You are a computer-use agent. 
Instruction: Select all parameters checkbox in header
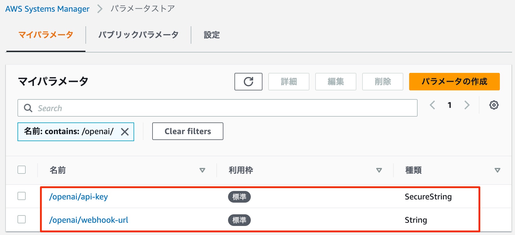pyautogui.click(x=22, y=170)
